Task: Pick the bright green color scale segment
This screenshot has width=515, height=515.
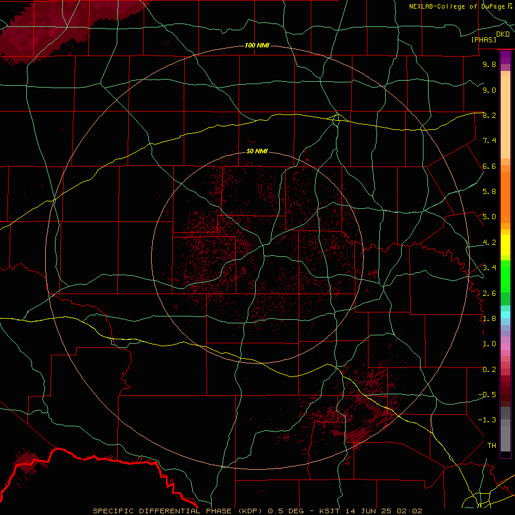Action: (505, 276)
